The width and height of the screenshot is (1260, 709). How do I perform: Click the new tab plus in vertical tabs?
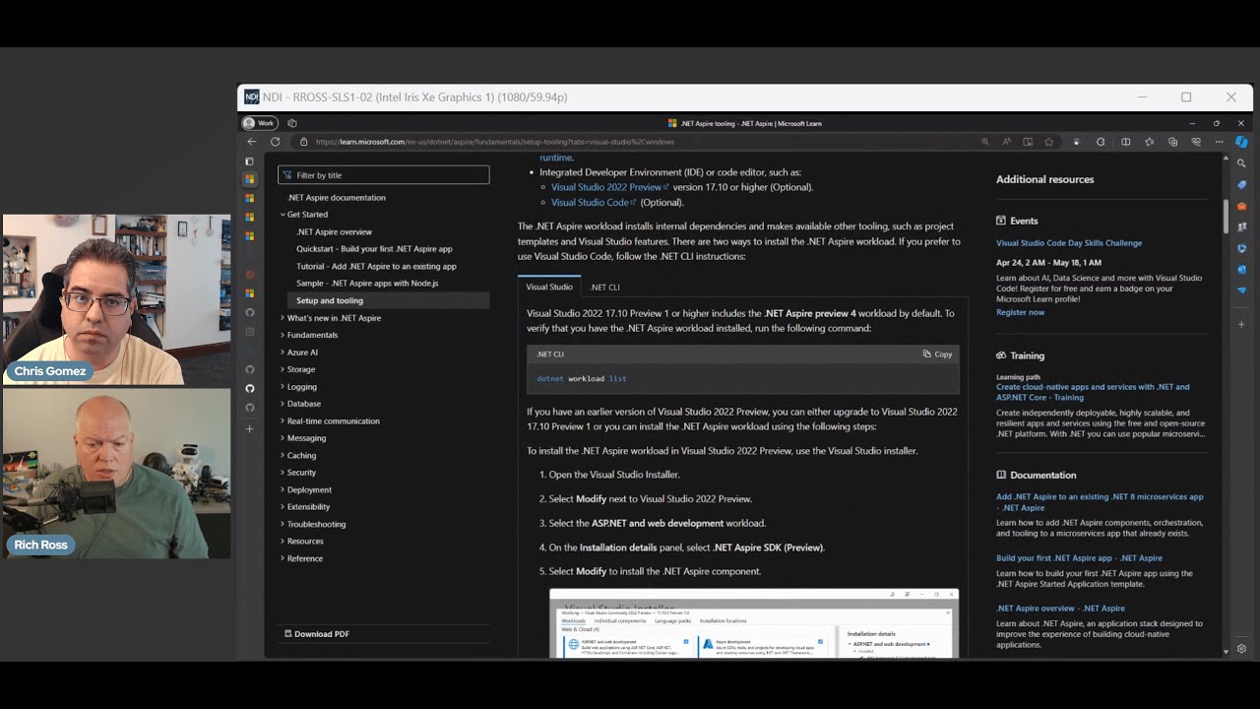coord(250,429)
